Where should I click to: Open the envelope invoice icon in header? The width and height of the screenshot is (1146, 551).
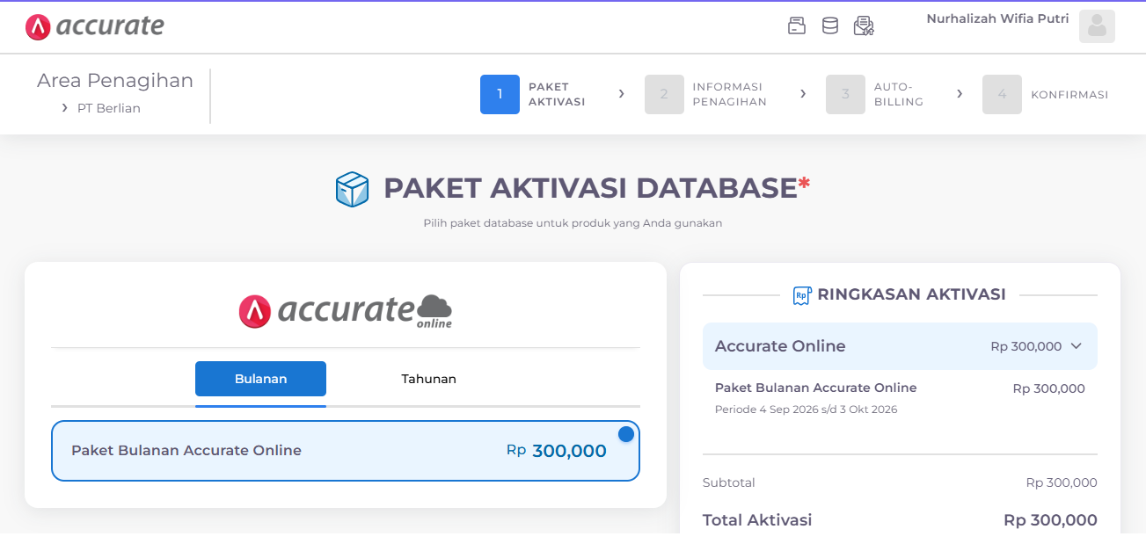pyautogui.click(x=864, y=25)
